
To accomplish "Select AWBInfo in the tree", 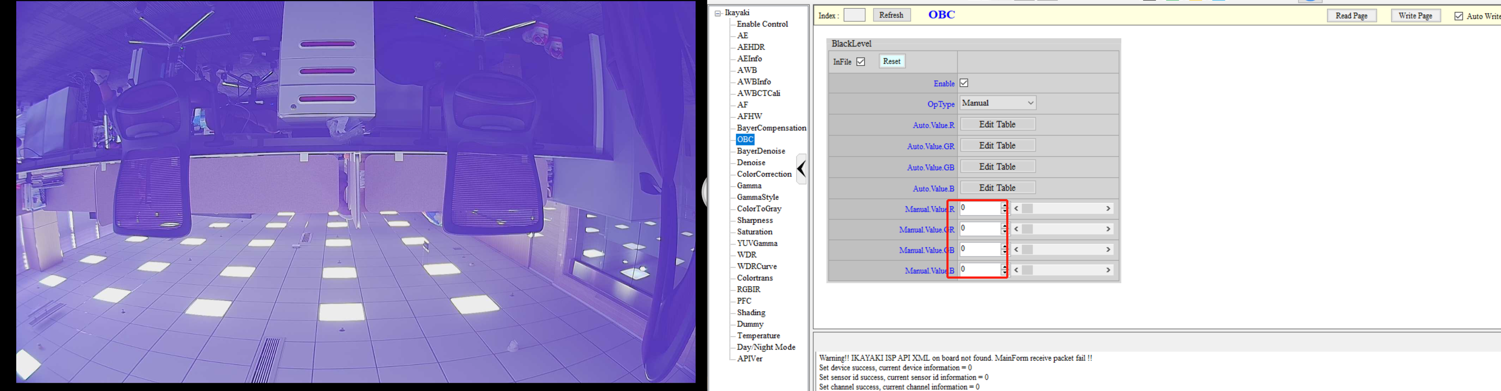I will point(754,82).
